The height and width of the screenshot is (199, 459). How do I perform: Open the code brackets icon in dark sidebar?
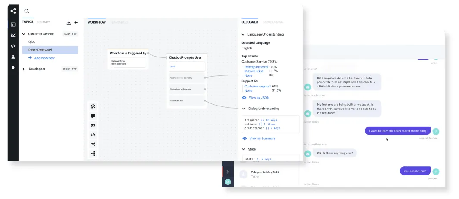13,46
